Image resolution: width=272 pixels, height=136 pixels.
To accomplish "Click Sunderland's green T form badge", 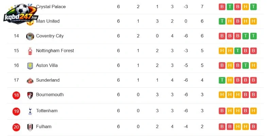I will click(222, 80).
